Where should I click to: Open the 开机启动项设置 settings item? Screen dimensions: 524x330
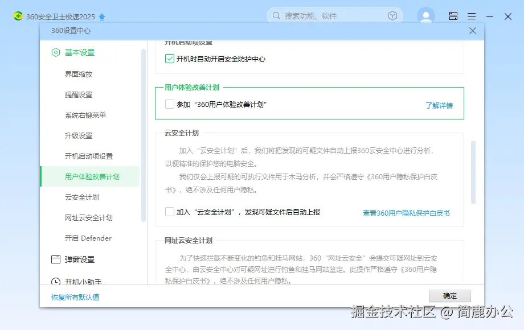pyautogui.click(x=88, y=156)
